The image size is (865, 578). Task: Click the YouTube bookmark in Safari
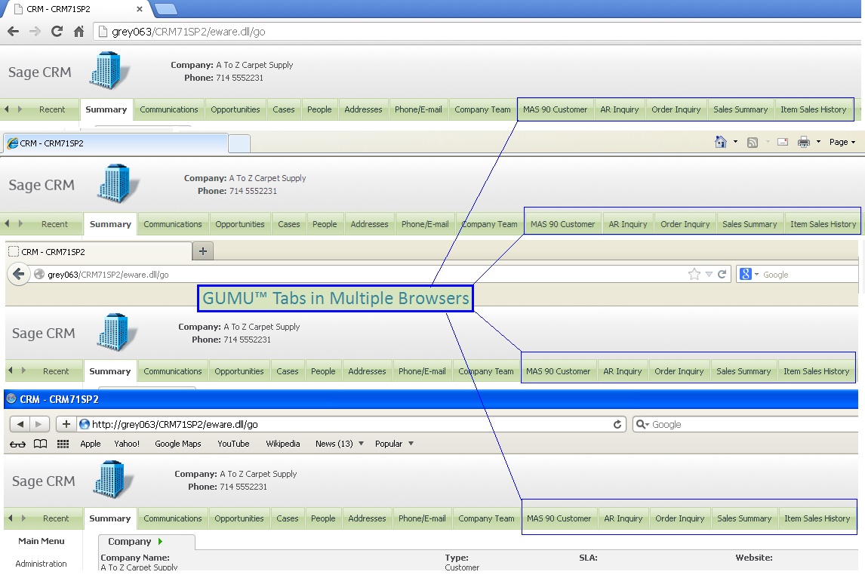coord(233,444)
